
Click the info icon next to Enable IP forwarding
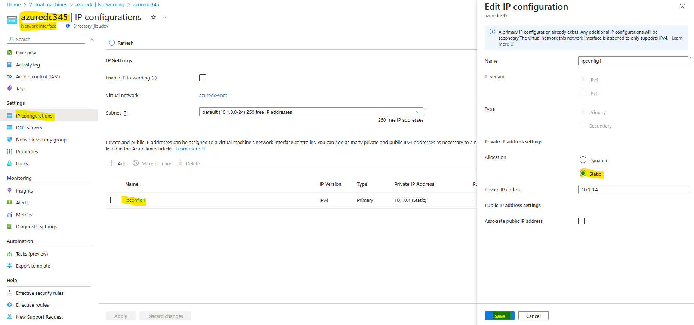coord(154,78)
